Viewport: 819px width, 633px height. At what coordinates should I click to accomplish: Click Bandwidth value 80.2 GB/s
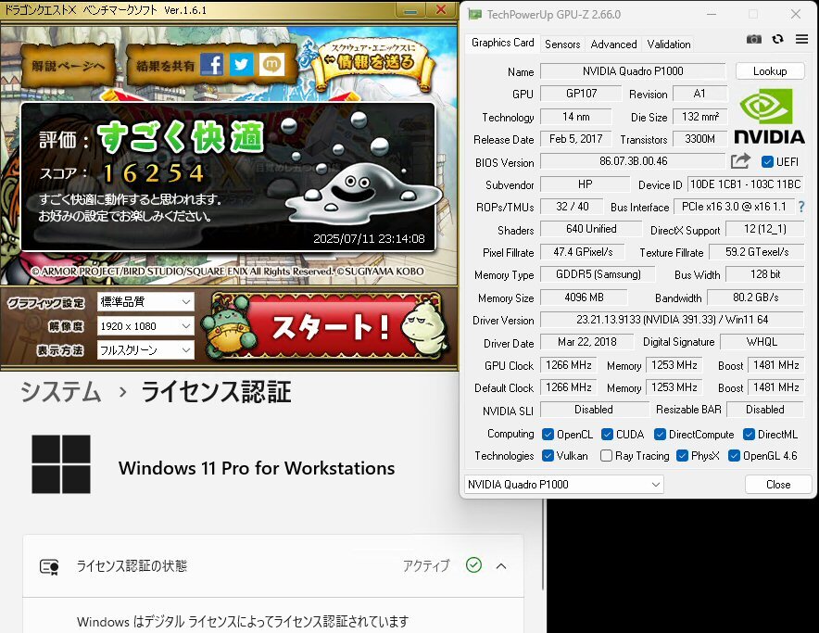(x=755, y=298)
